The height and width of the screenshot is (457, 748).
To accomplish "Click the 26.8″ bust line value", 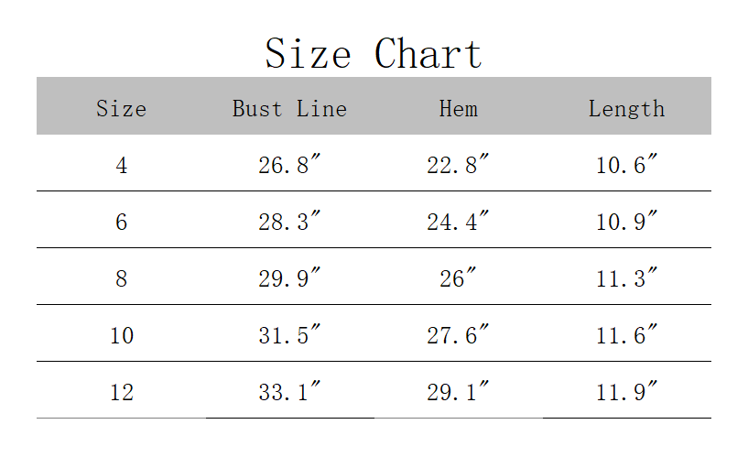I will (x=289, y=164).
